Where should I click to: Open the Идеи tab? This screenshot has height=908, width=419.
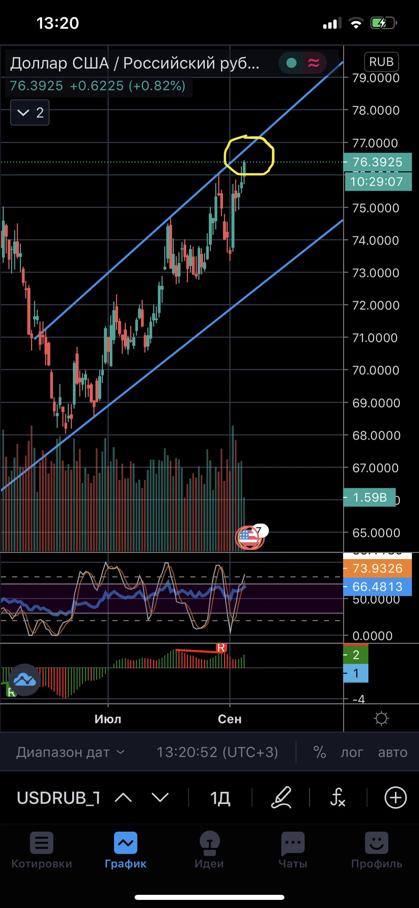click(209, 851)
